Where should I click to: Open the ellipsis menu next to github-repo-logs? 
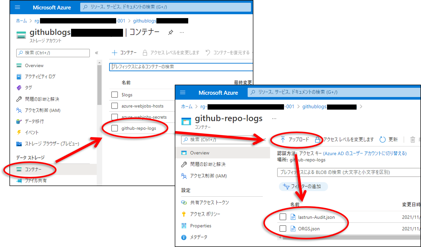coord(274,118)
